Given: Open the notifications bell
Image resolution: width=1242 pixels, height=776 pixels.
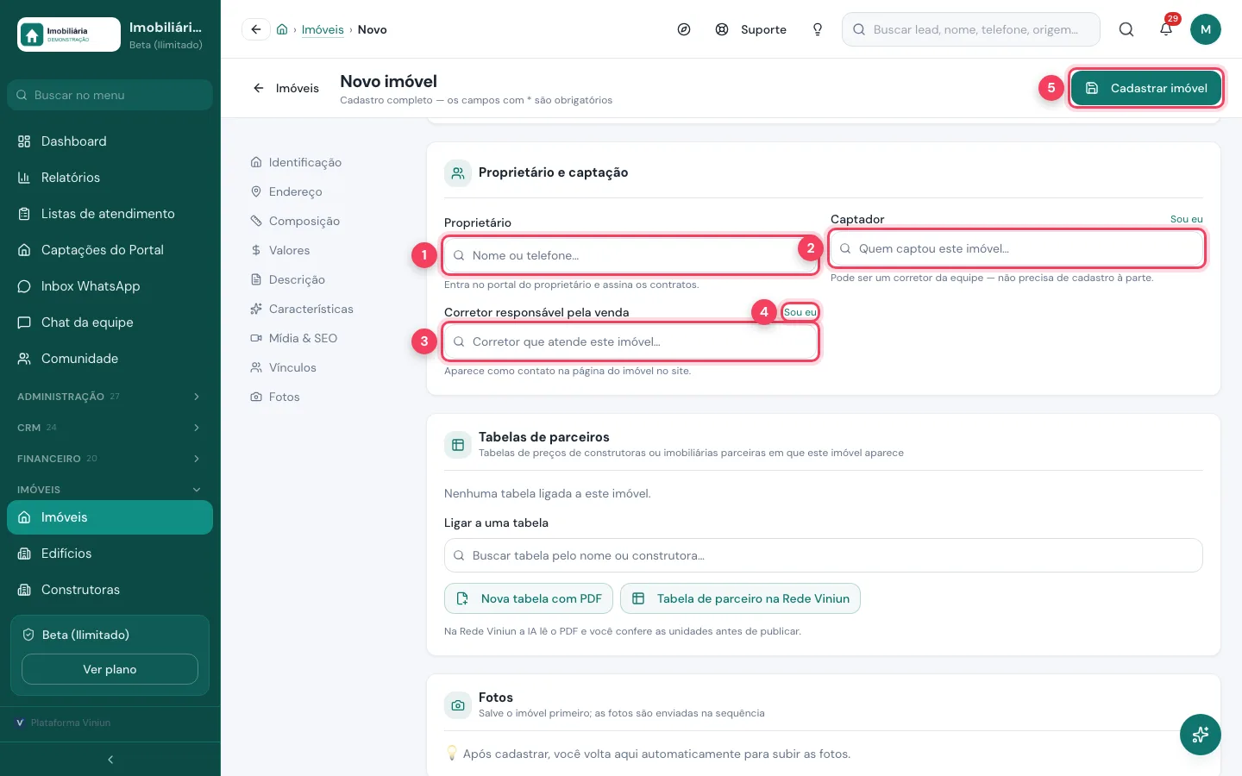Looking at the screenshot, I should 1166,29.
